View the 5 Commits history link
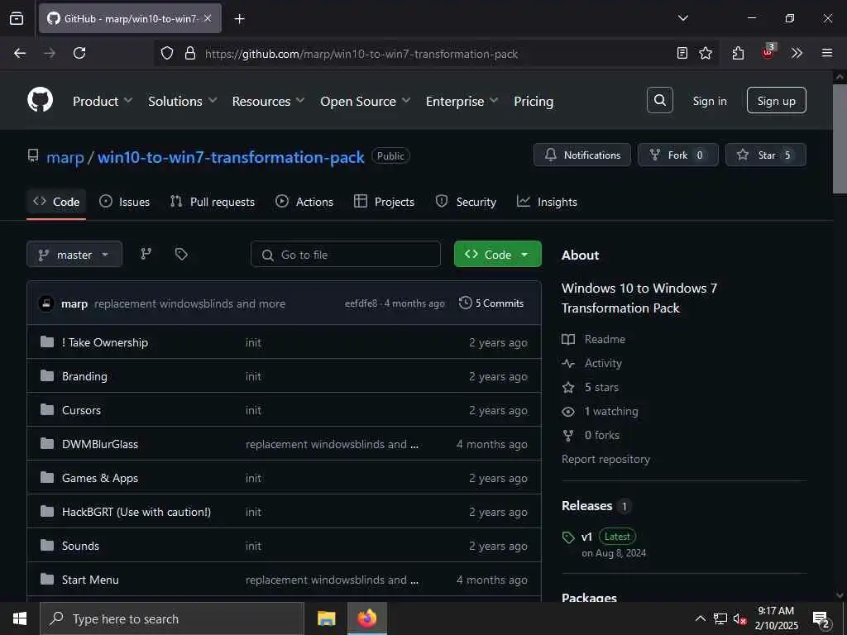 pos(491,303)
